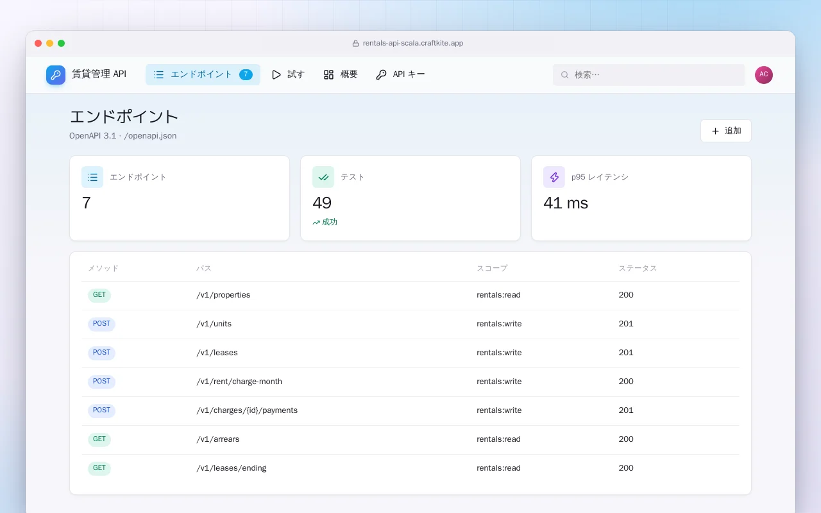Click the double-check icon on テスト card

coord(323,177)
